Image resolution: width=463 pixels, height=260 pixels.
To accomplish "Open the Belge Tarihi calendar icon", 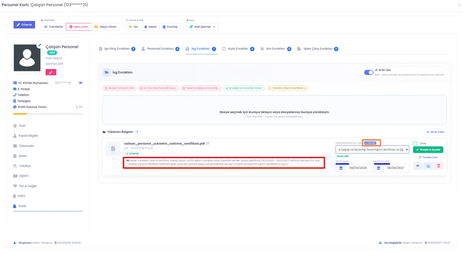I will click(341, 168).
